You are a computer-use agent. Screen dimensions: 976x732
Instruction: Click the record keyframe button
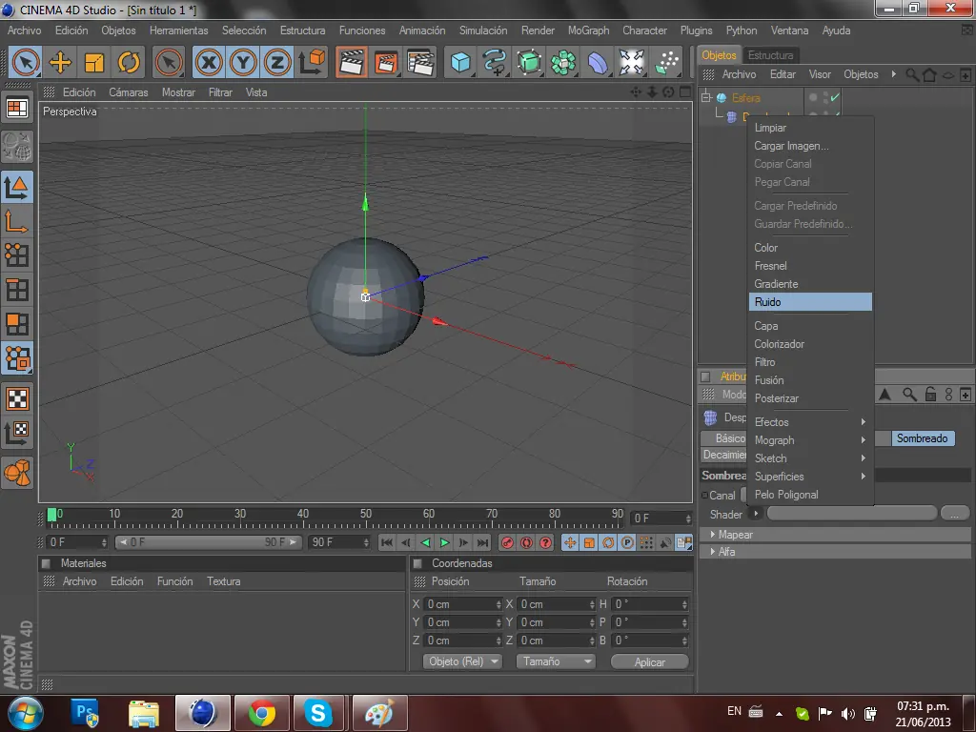pyautogui.click(x=507, y=542)
